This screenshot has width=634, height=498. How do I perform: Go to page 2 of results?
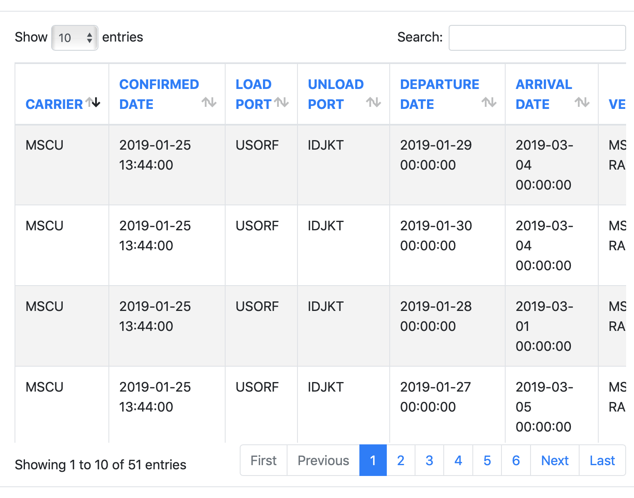point(401,460)
